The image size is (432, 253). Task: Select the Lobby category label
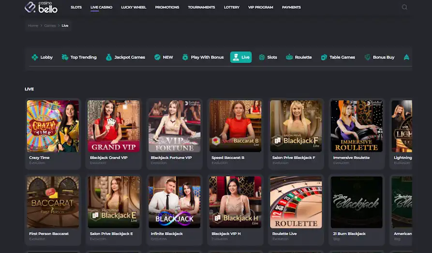46,58
